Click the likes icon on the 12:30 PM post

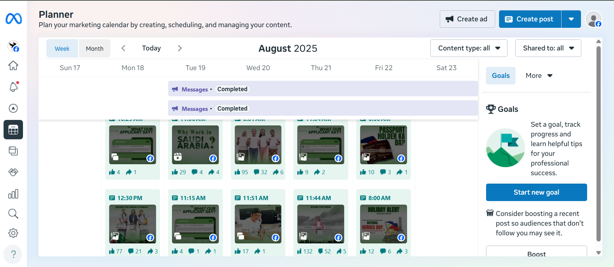click(x=112, y=251)
